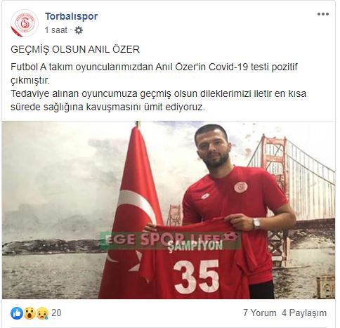
Task: Open the Torbalıspor profile picture
Action: click(x=25, y=23)
